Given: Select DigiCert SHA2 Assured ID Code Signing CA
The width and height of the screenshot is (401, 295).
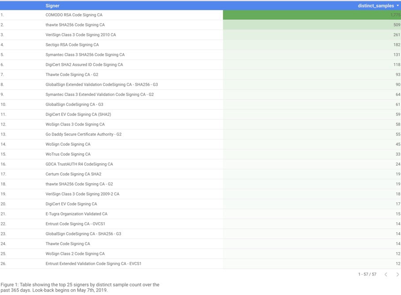Looking at the screenshot, I should 84,64.
